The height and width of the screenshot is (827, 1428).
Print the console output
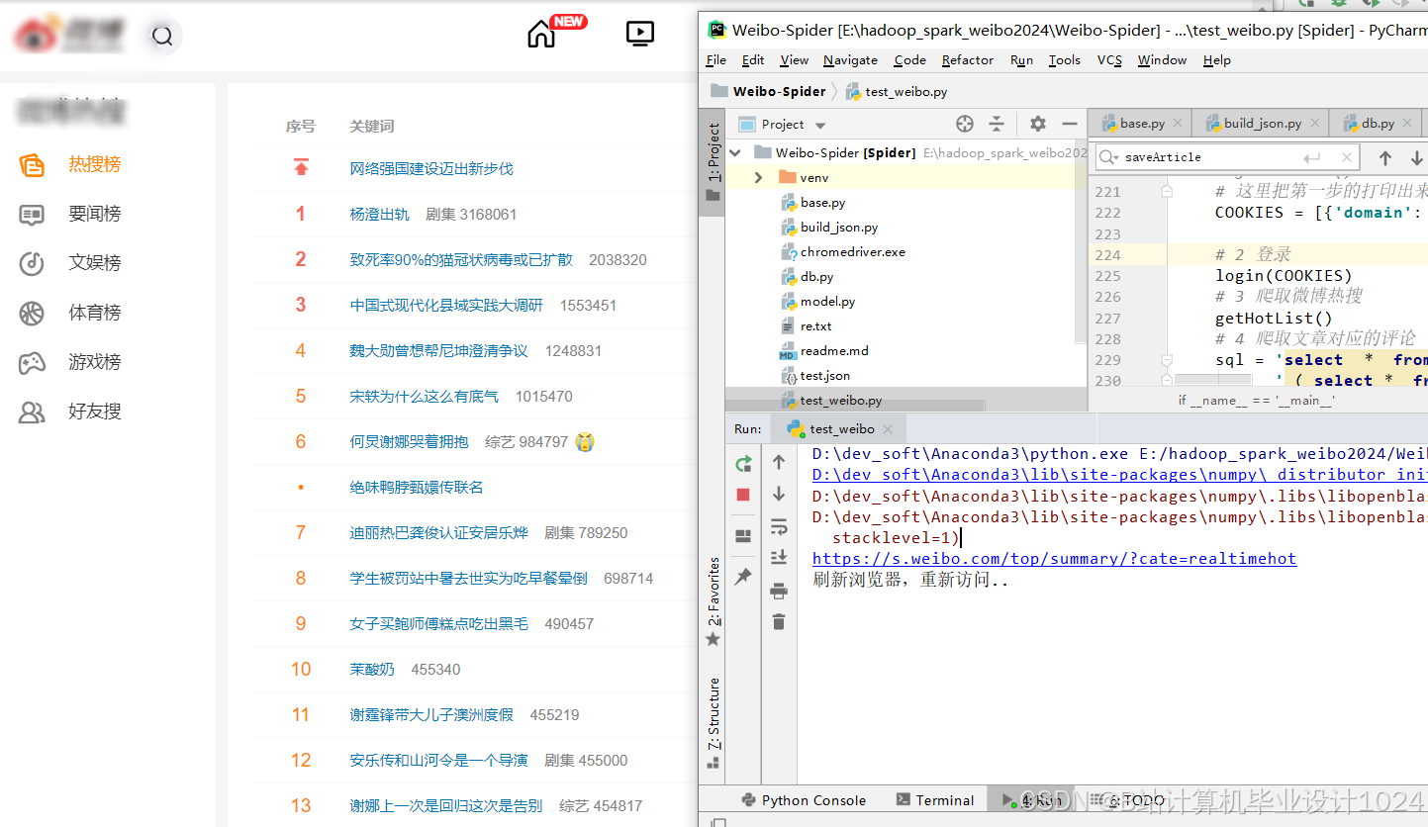pos(778,591)
